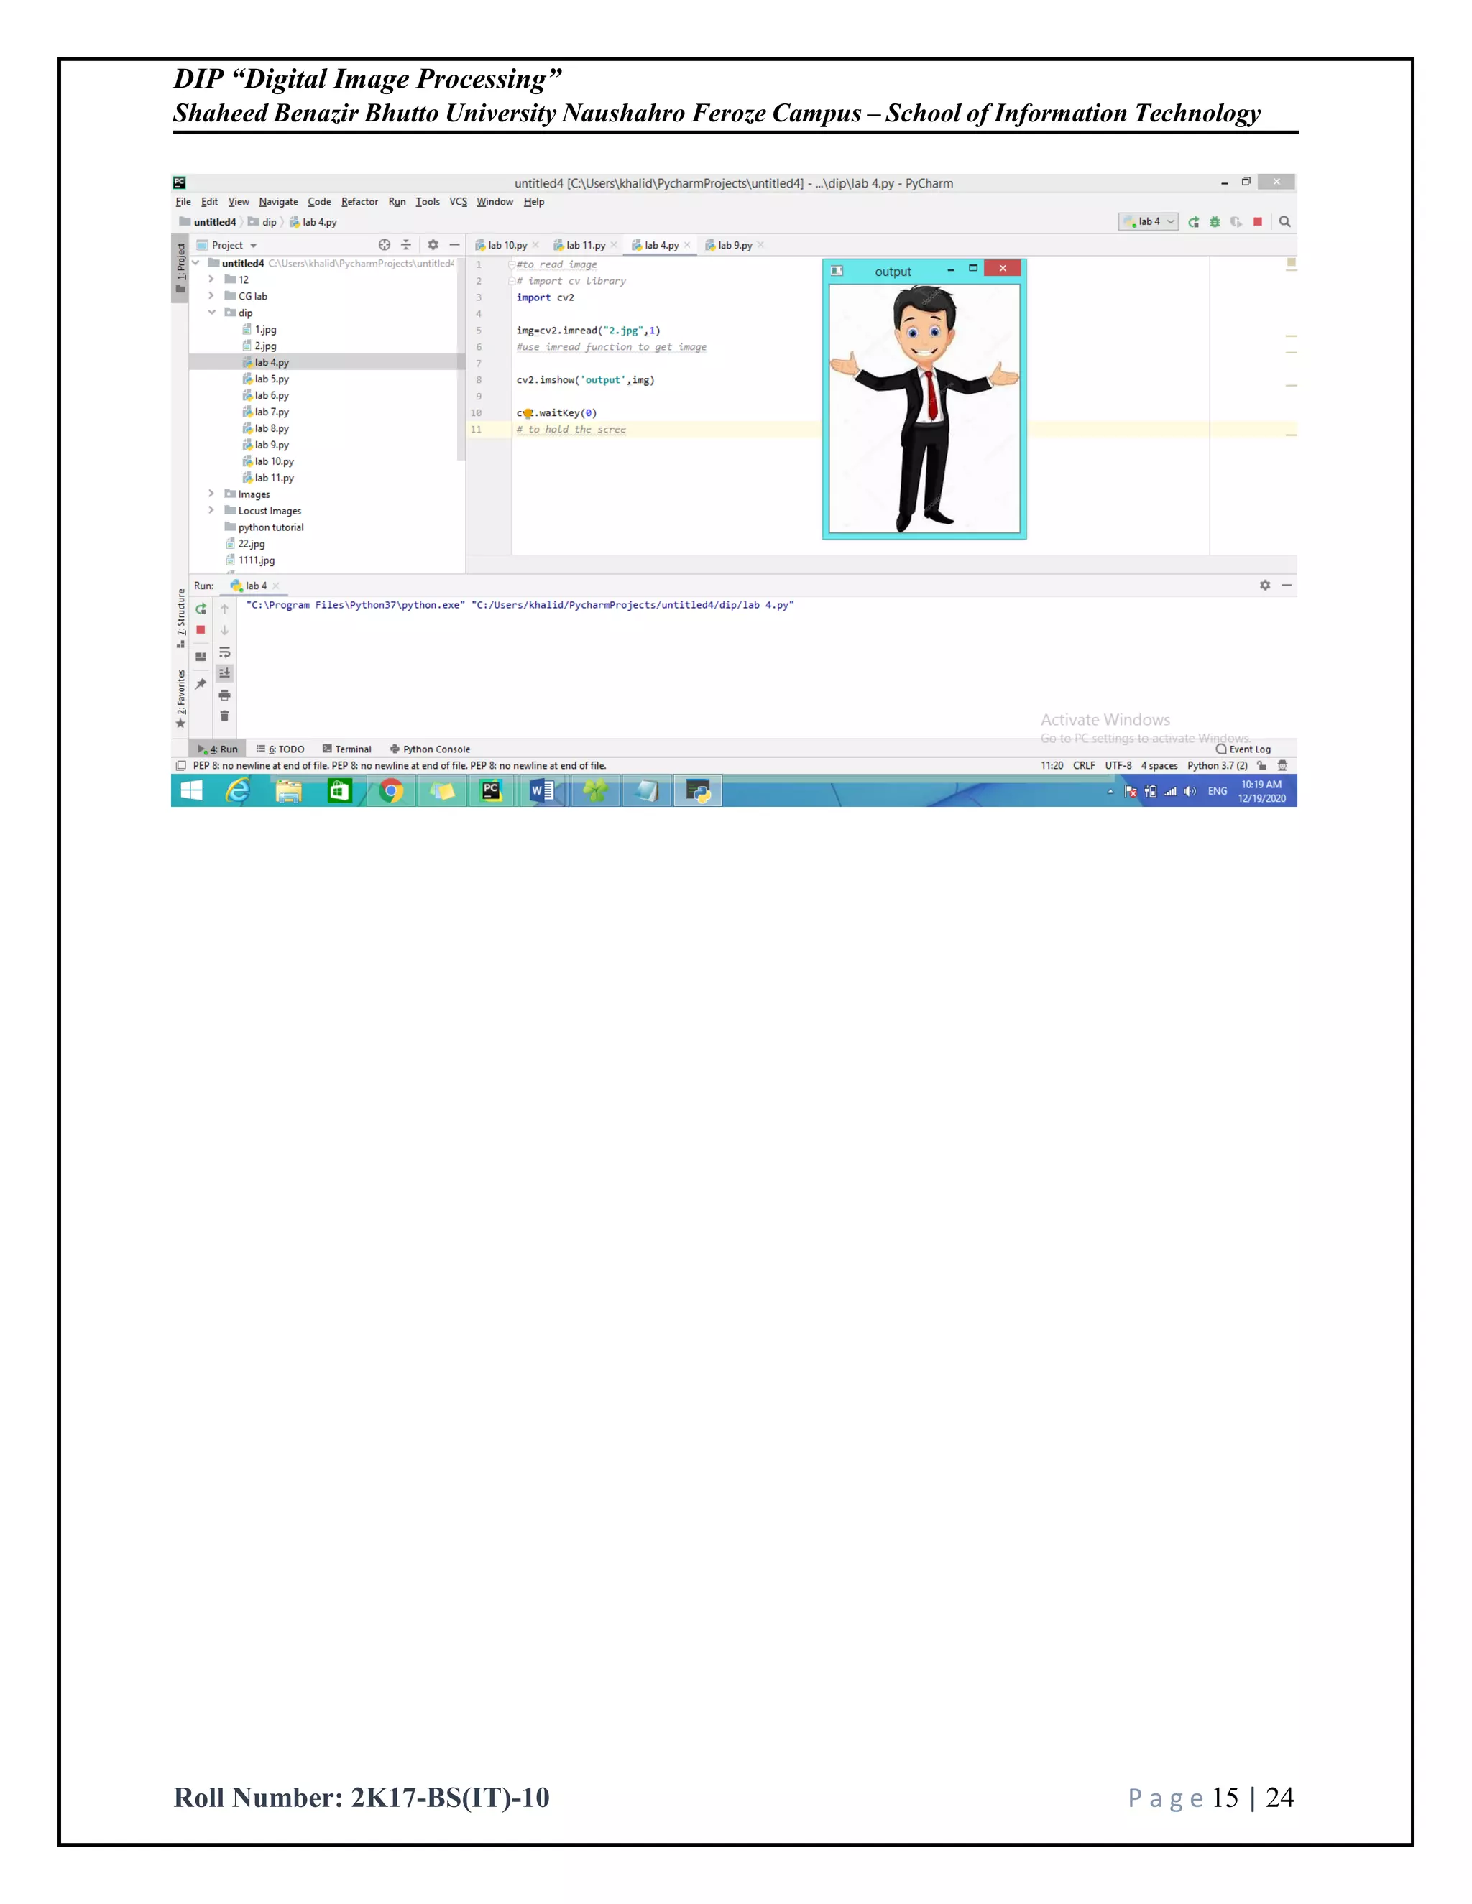Switch to the lab 9.py editor tab
The height and width of the screenshot is (1904, 1472).
pyautogui.click(x=735, y=246)
